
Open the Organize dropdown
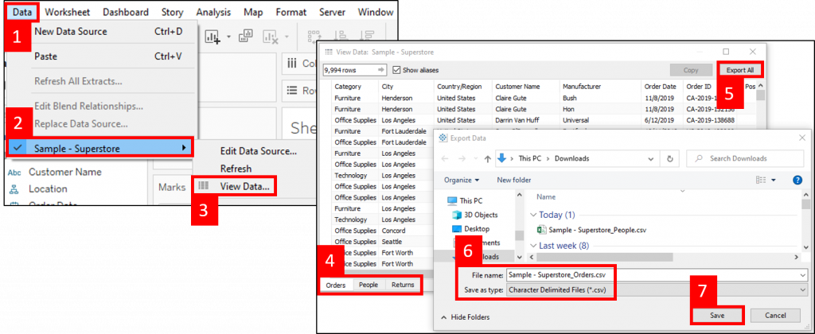[x=462, y=181]
